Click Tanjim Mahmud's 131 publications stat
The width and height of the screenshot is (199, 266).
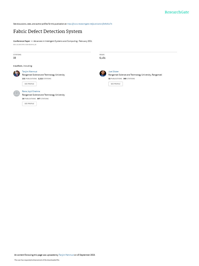pyautogui.click(x=29, y=79)
